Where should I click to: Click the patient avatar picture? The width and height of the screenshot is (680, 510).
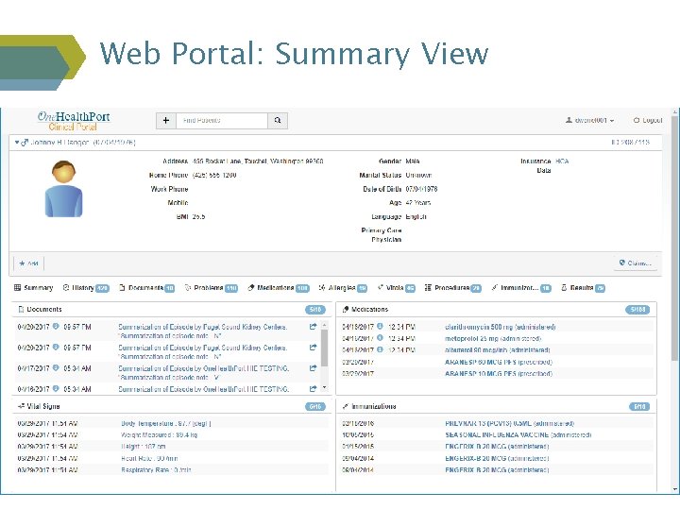click(x=63, y=189)
